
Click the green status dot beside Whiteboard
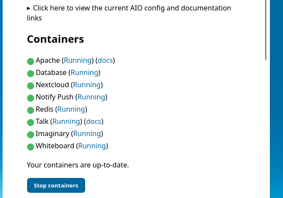click(31, 147)
